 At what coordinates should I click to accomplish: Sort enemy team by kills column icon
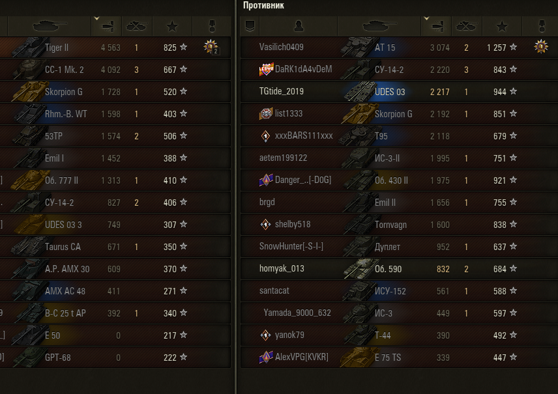pyautogui.click(x=467, y=26)
